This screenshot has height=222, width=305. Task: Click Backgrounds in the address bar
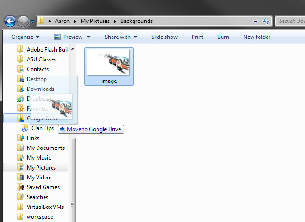pos(136,21)
